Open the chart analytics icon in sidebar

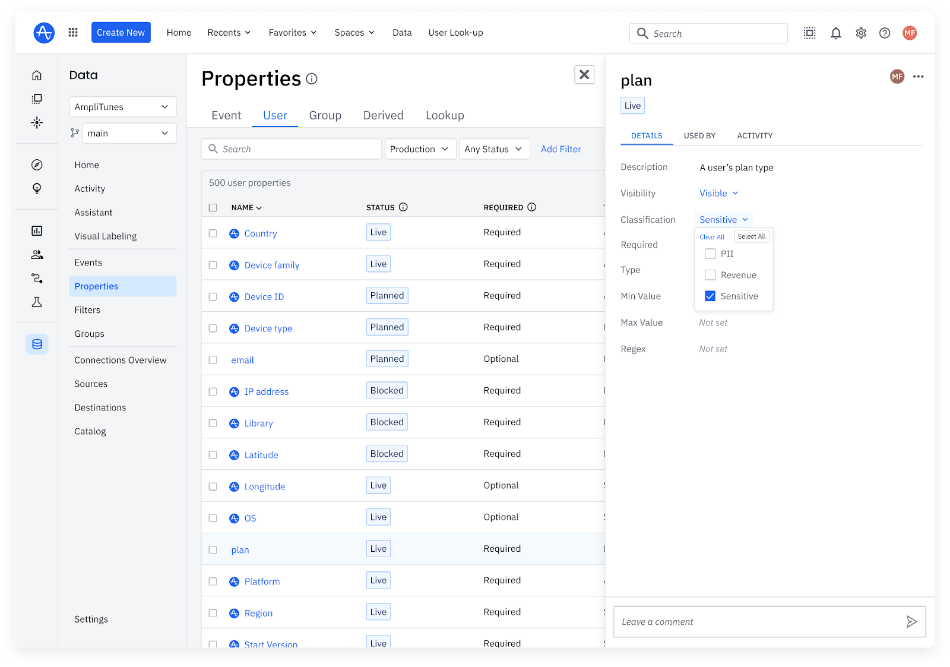tap(37, 231)
